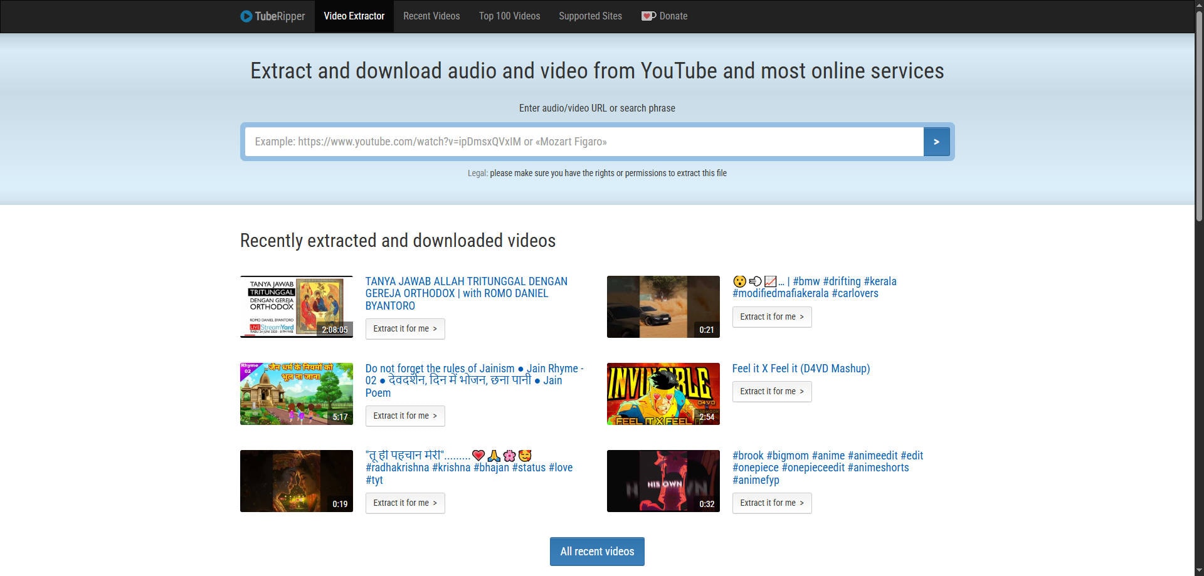This screenshot has height=576, width=1204.
Task: Extract the brook bigmom anime video
Action: 772,503
